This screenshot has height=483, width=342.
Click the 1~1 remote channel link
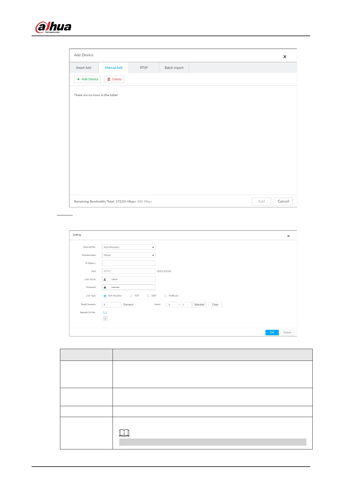[x=105, y=312]
